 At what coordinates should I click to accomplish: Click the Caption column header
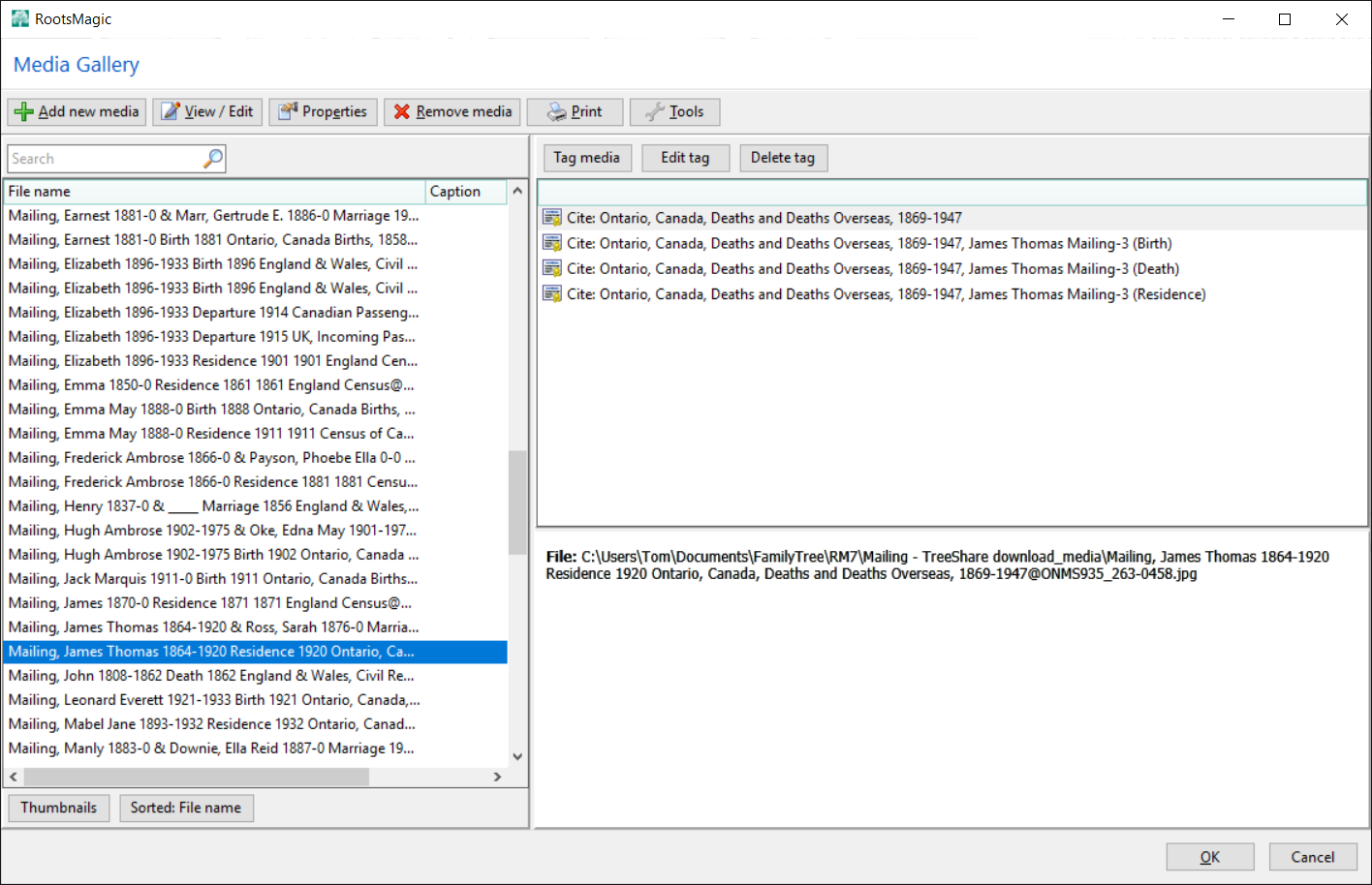(x=466, y=192)
